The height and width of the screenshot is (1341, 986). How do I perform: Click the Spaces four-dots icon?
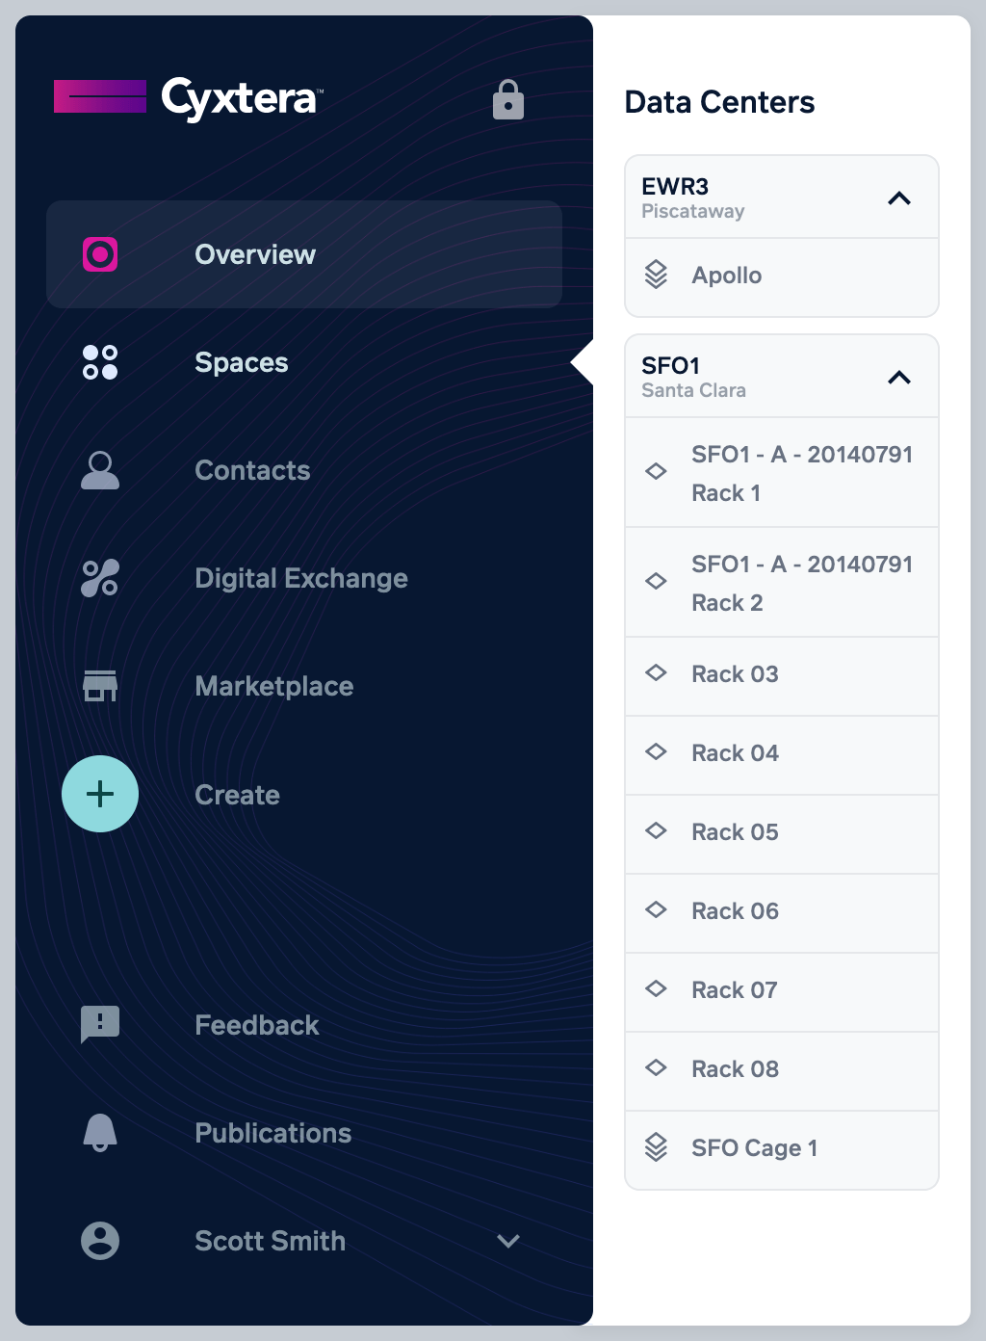[100, 362]
